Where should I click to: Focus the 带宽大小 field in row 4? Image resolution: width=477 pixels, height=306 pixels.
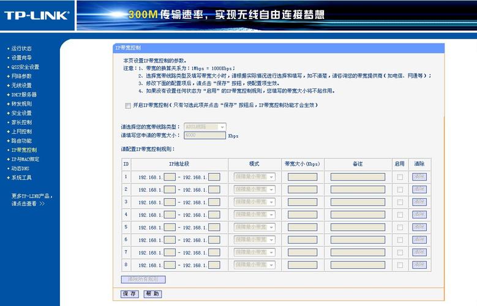pyautogui.click(x=302, y=215)
